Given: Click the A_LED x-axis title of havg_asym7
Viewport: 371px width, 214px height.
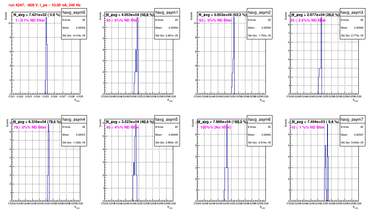Looking at the screenshot, I should click(355, 207).
